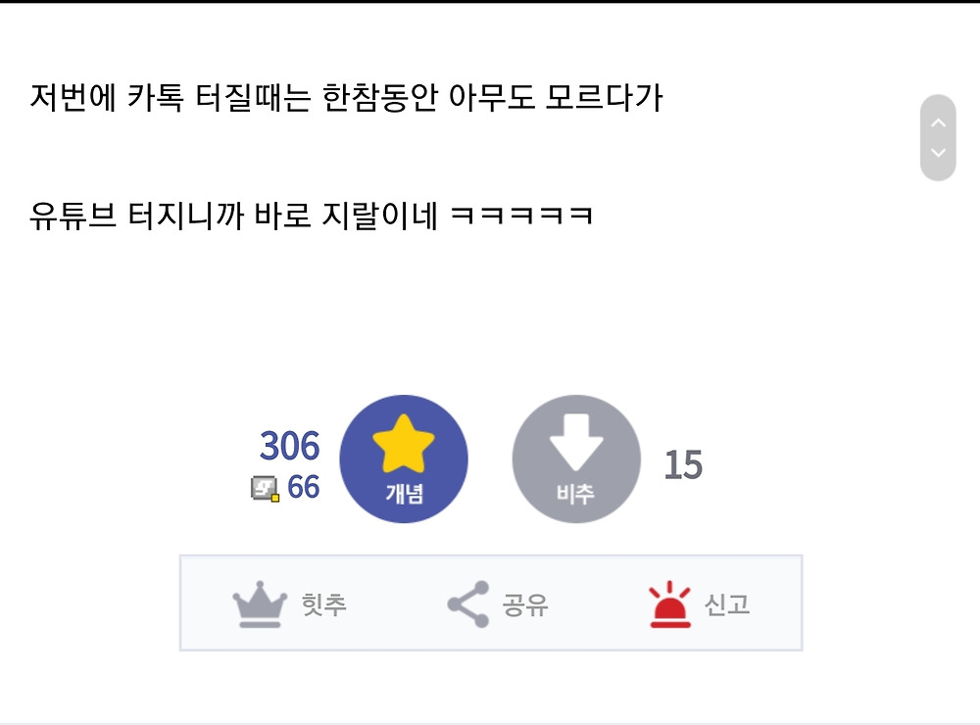Click the 66 member upvote count
Image resolution: width=980 pixels, height=725 pixels.
click(x=303, y=487)
